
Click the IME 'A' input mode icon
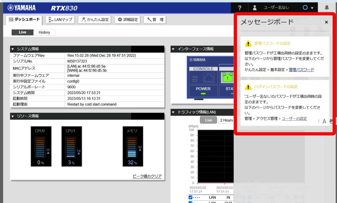[x=324, y=121]
